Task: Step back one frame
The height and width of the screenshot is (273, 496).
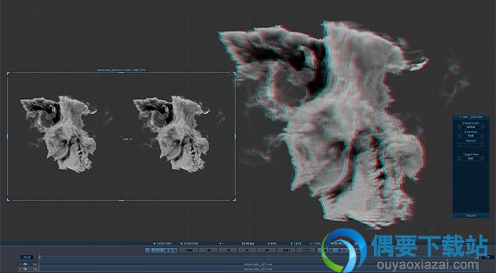Action: point(208,250)
